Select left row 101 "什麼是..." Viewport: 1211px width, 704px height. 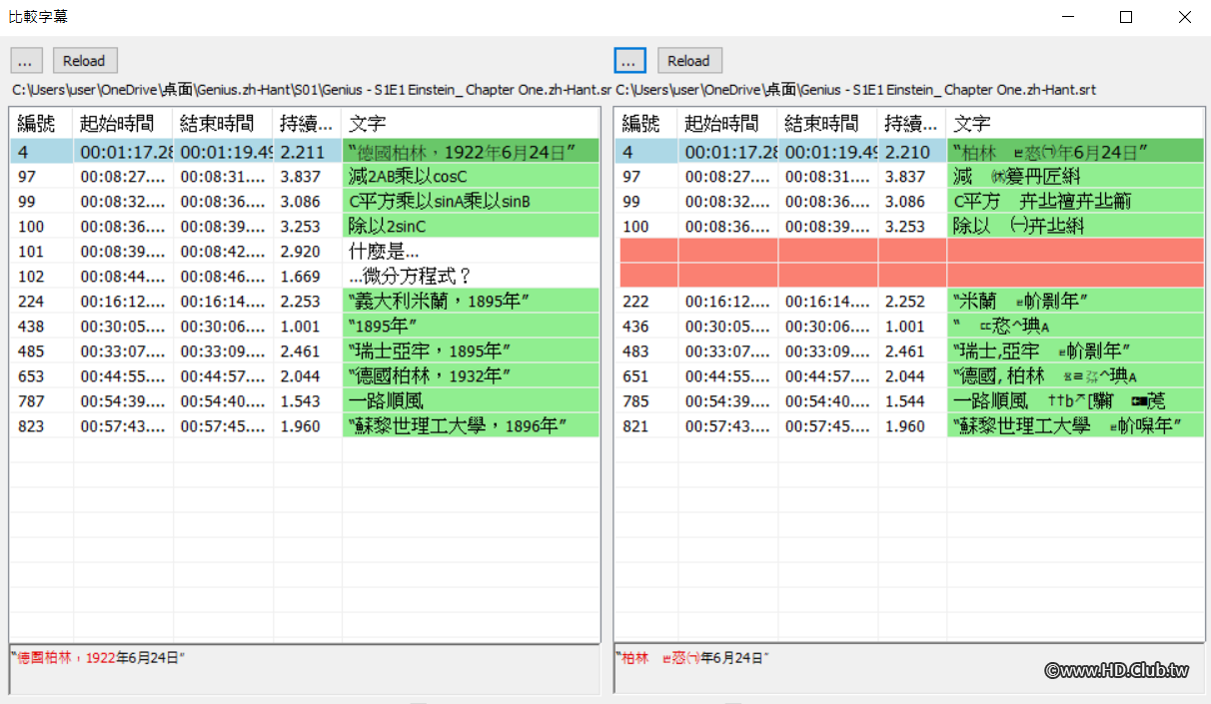[305, 252]
